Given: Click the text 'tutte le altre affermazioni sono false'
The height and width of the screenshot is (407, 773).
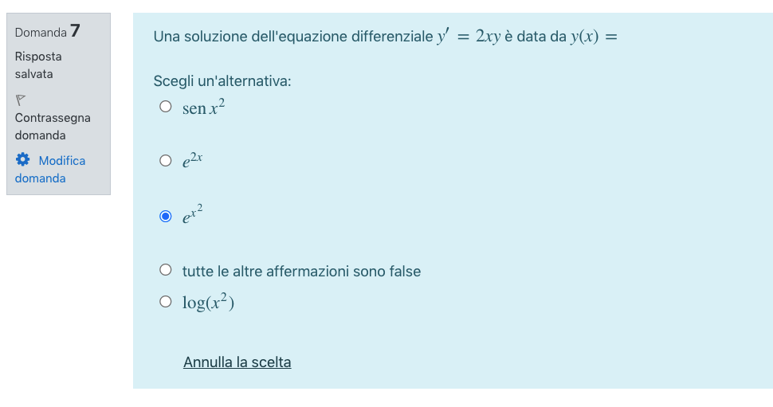Looking at the screenshot, I should point(301,272).
